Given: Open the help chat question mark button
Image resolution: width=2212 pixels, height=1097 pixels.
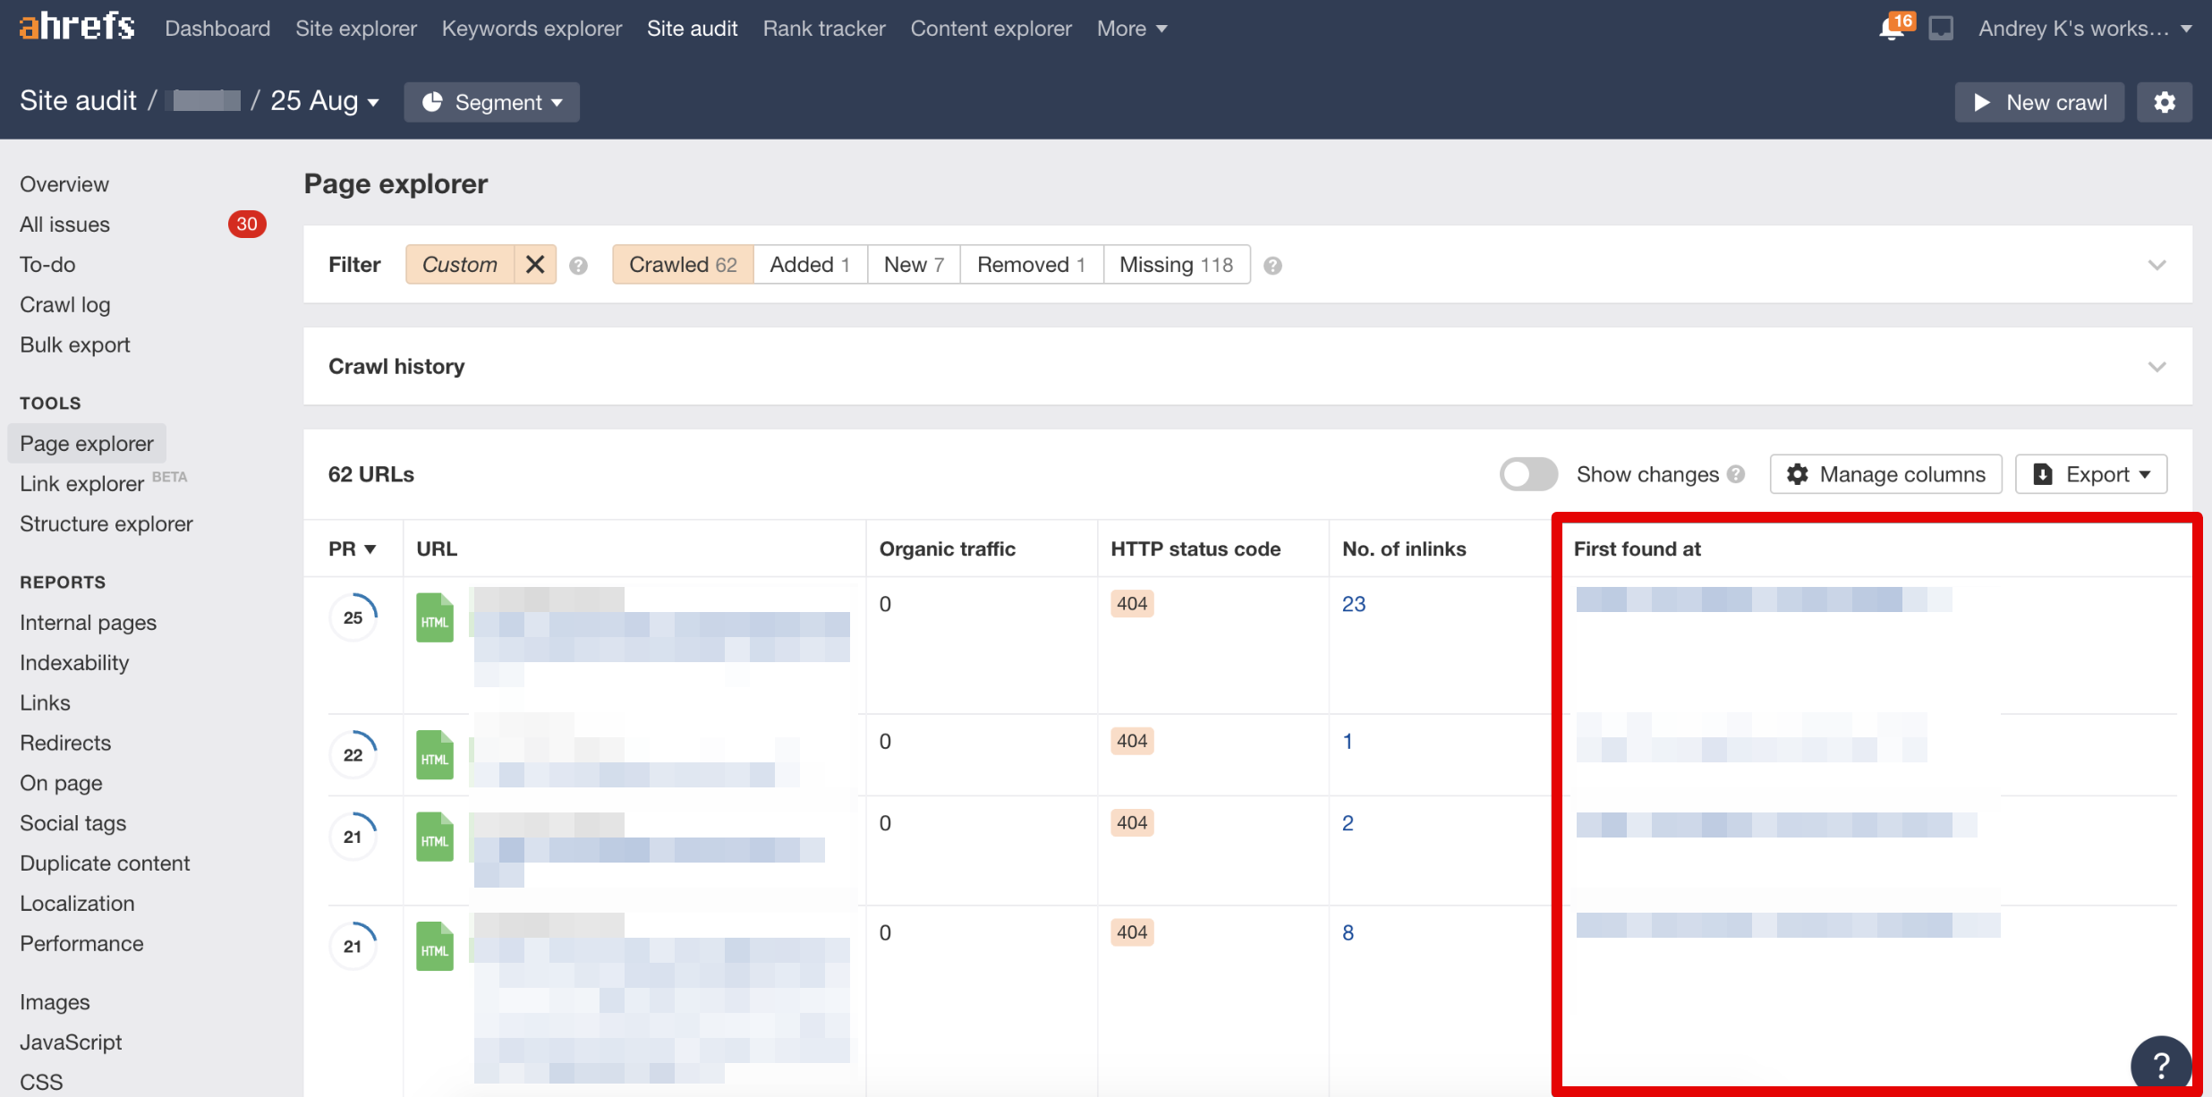Looking at the screenshot, I should pos(2161,1065).
